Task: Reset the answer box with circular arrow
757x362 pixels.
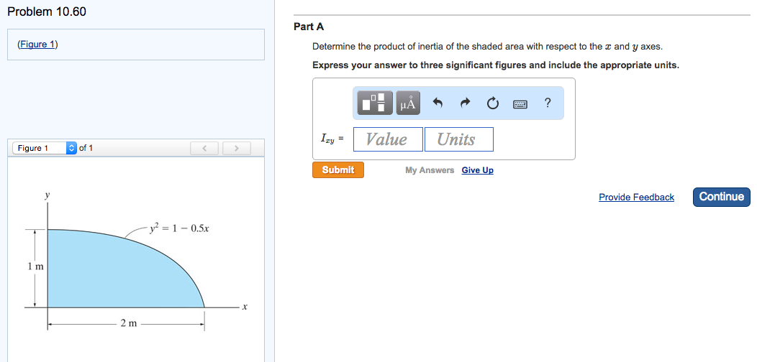Action: (x=492, y=103)
